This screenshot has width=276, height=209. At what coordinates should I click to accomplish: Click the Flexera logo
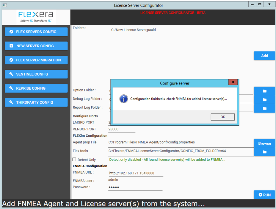tap(36, 17)
